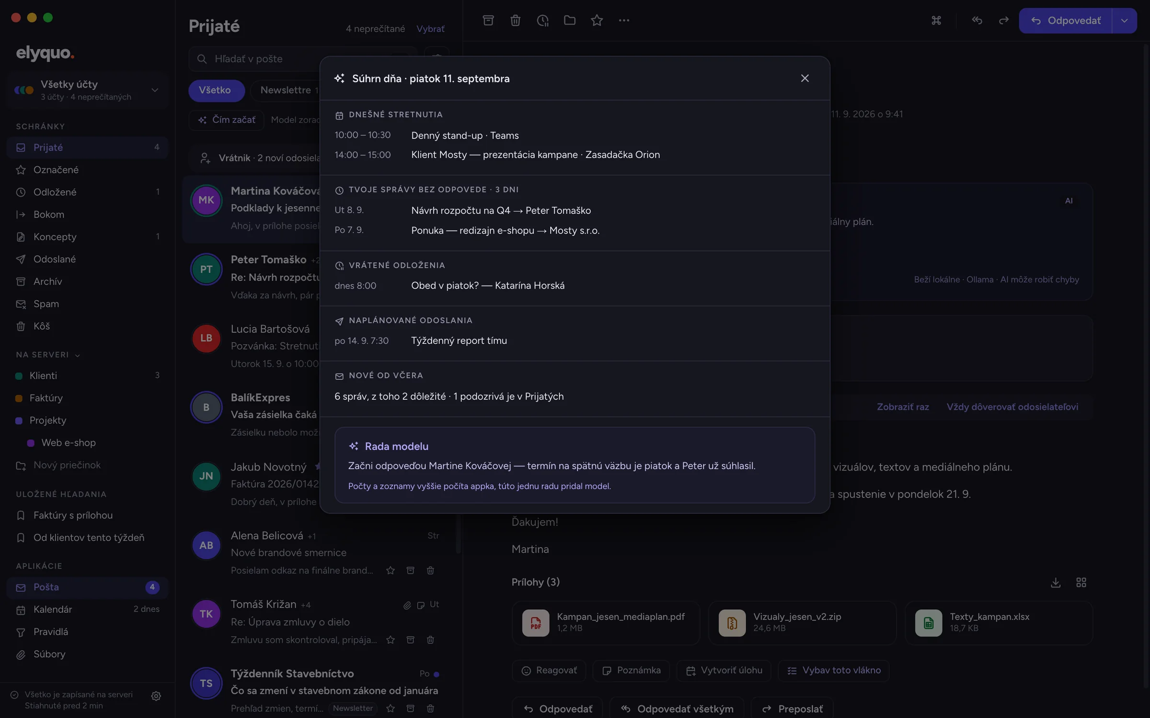This screenshot has width=1150, height=718.
Task: Archive the open message via toolbar icon
Action: pyautogui.click(x=488, y=21)
